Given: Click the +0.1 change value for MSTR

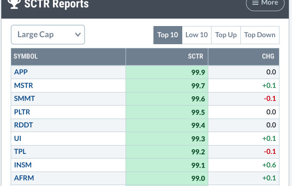Looking at the screenshot, I should [x=269, y=86].
